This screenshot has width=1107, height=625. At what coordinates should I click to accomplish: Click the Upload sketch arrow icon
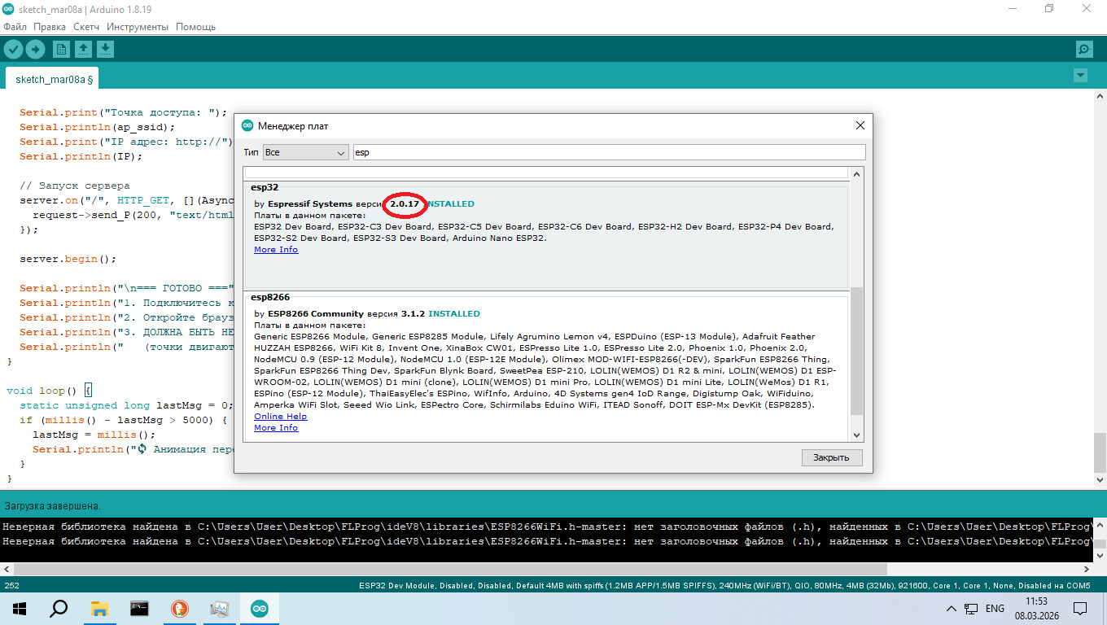tap(35, 50)
